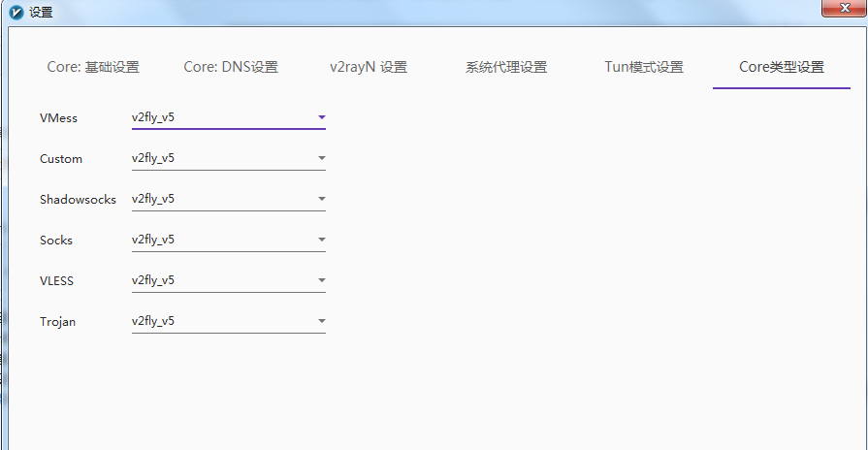Open the Tun模式设置 tab

click(x=644, y=68)
